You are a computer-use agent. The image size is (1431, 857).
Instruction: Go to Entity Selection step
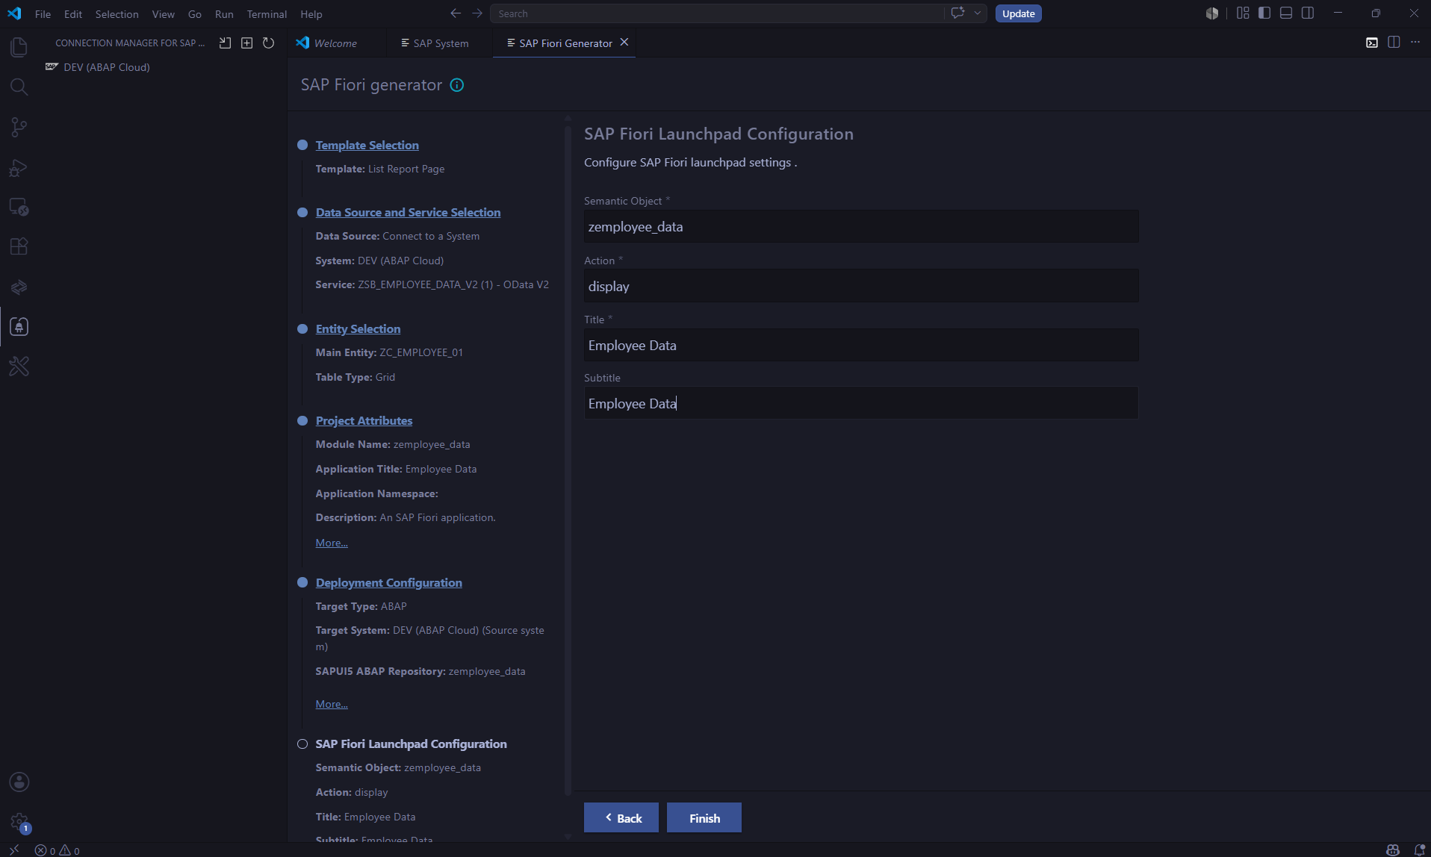click(358, 328)
